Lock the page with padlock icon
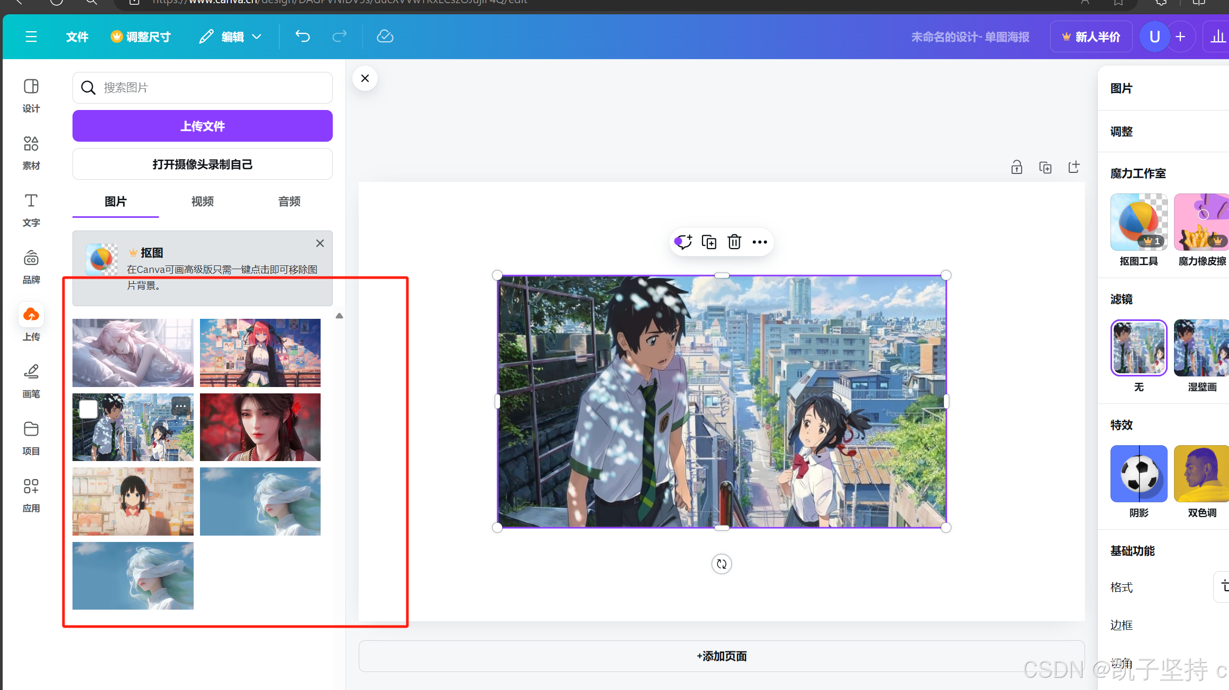 [x=1016, y=168]
